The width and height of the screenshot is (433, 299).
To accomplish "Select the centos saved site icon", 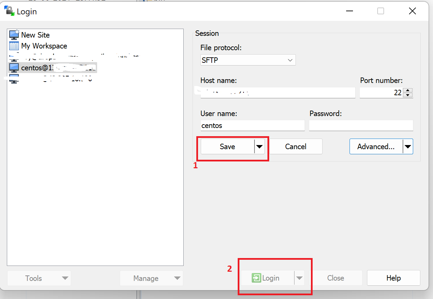I will 14,67.
